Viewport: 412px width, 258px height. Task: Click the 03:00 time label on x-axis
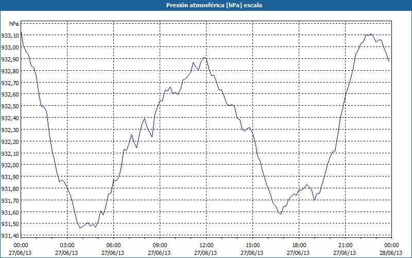pyautogui.click(x=66, y=246)
